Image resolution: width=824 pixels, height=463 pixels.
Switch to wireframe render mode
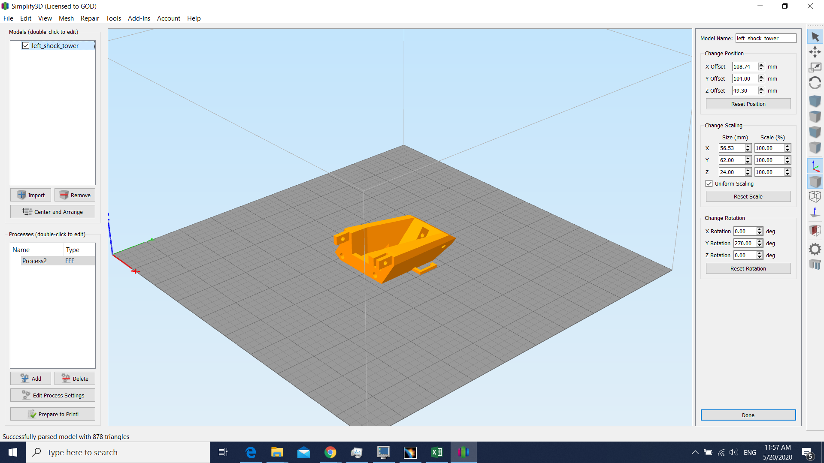pos(815,197)
